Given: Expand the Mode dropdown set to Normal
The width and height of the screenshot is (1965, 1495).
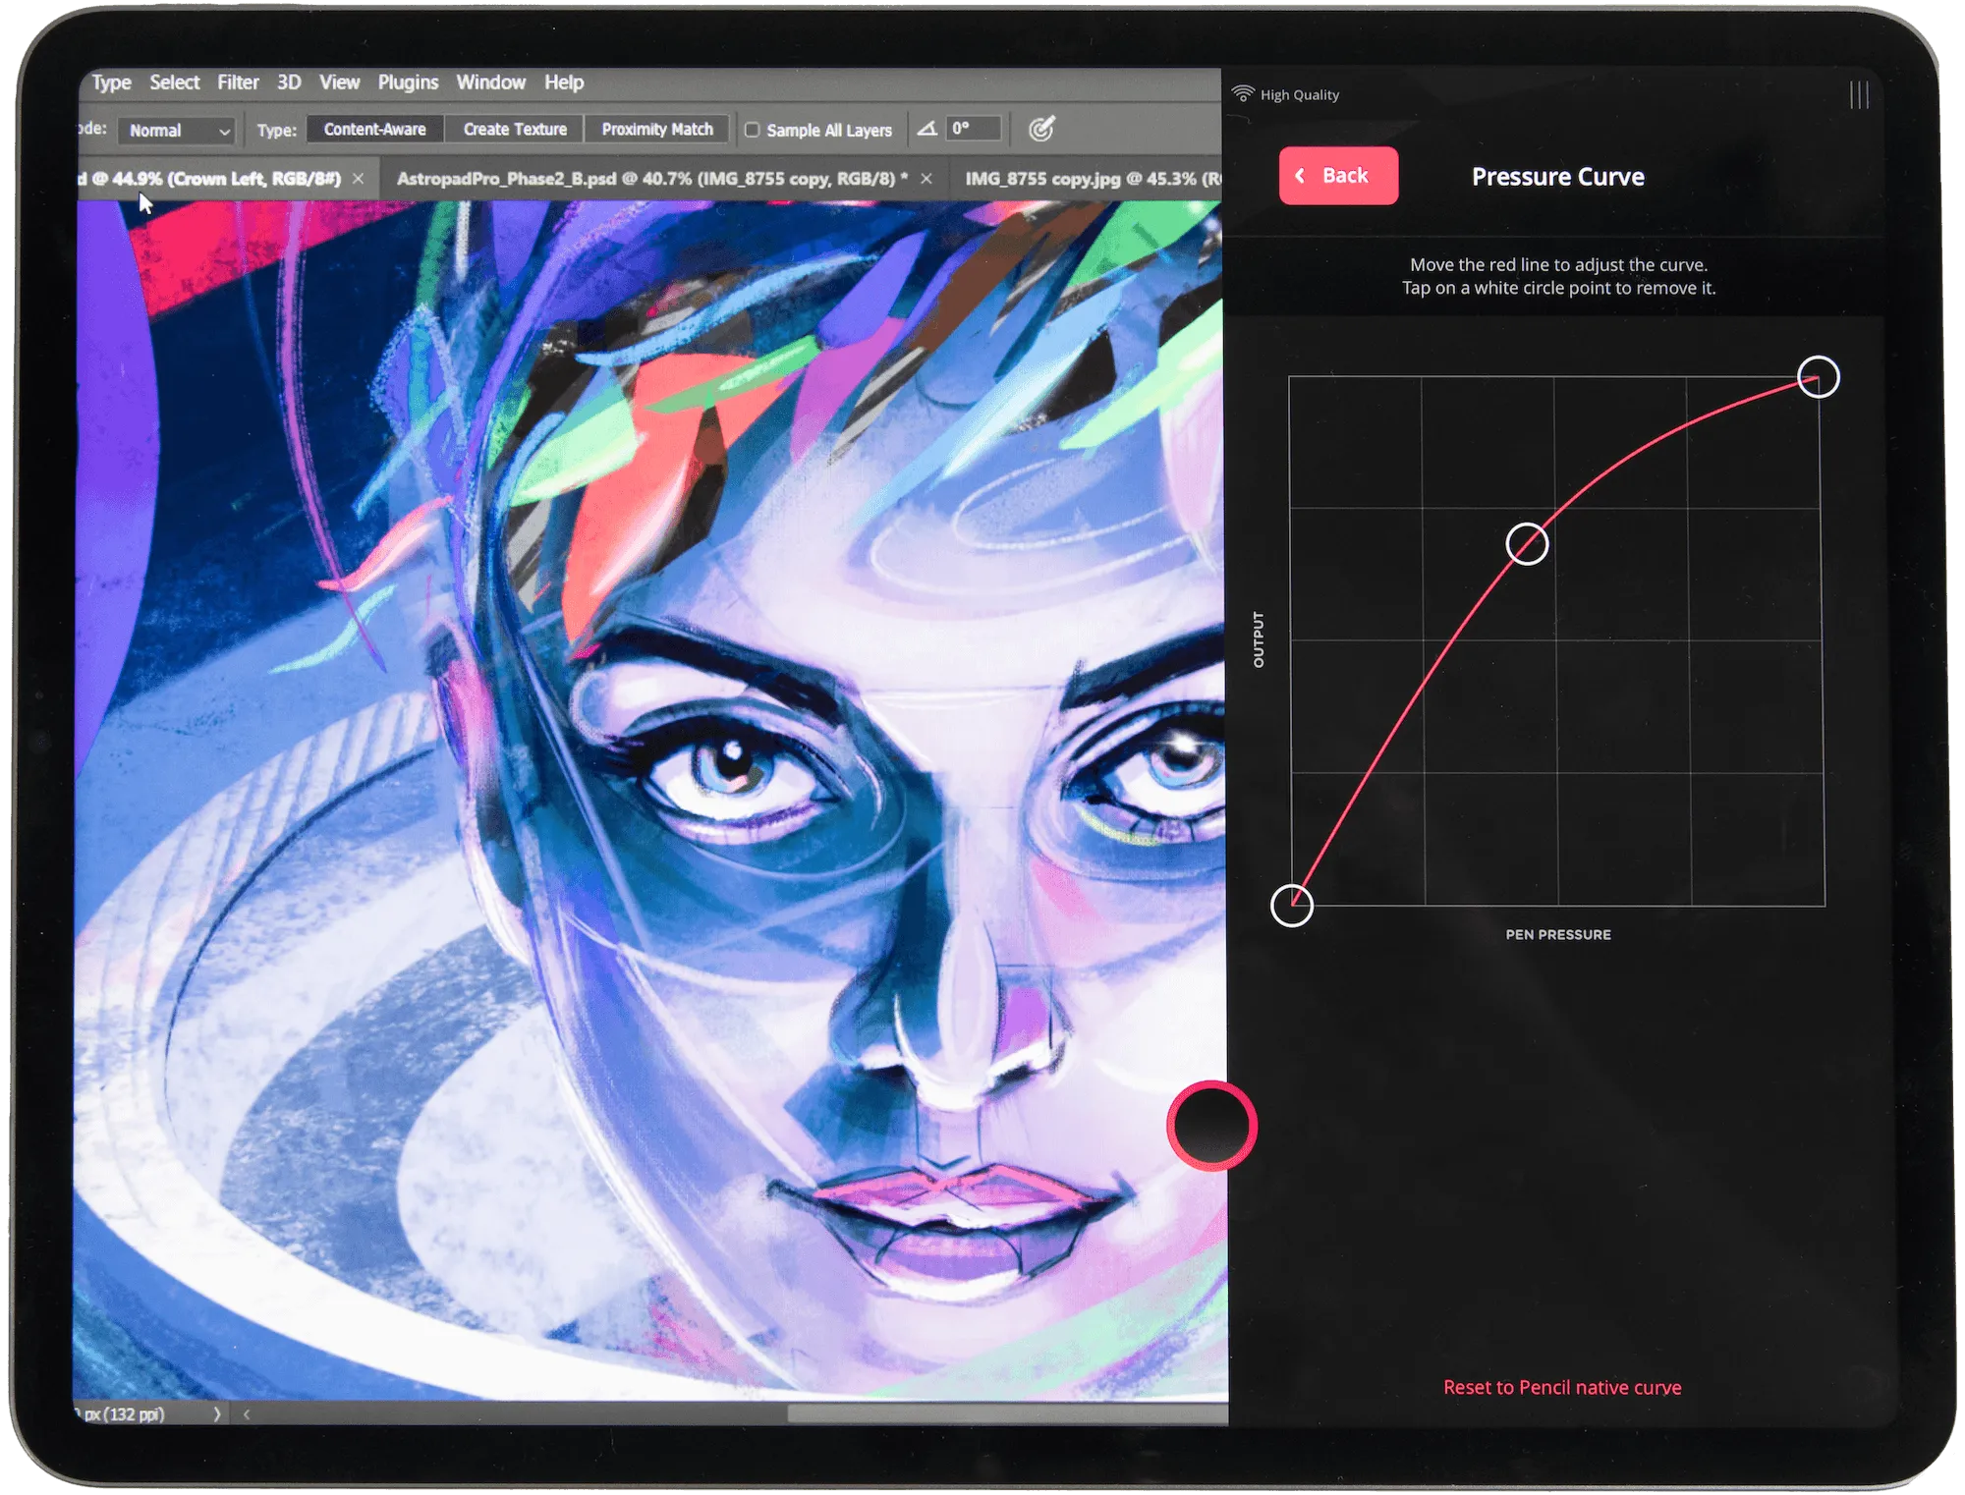Looking at the screenshot, I should (176, 131).
